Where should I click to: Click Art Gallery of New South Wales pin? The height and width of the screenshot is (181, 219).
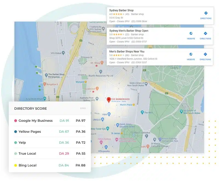coord(181,112)
